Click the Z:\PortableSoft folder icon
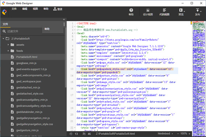The width and height of the screenshot is (206, 137). click(7, 39)
